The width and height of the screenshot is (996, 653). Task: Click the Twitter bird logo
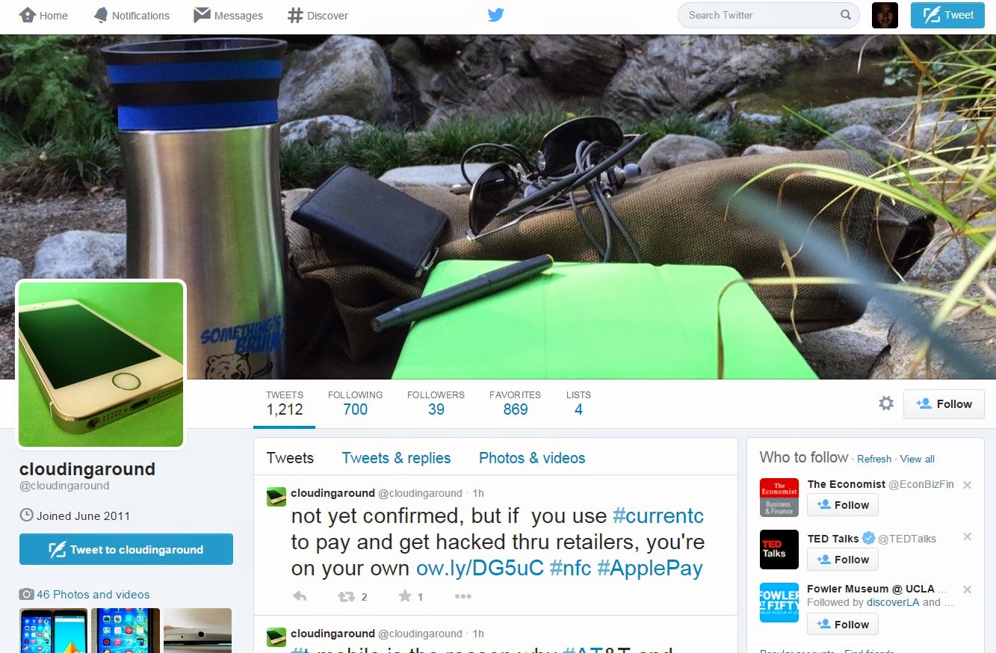pos(495,15)
